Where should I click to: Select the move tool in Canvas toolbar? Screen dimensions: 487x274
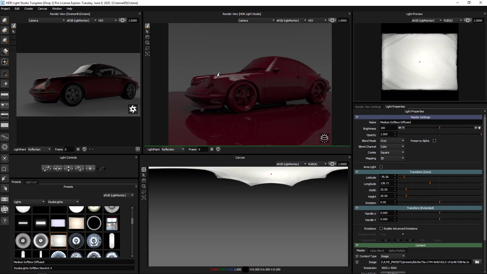pyautogui.click(x=144, y=169)
